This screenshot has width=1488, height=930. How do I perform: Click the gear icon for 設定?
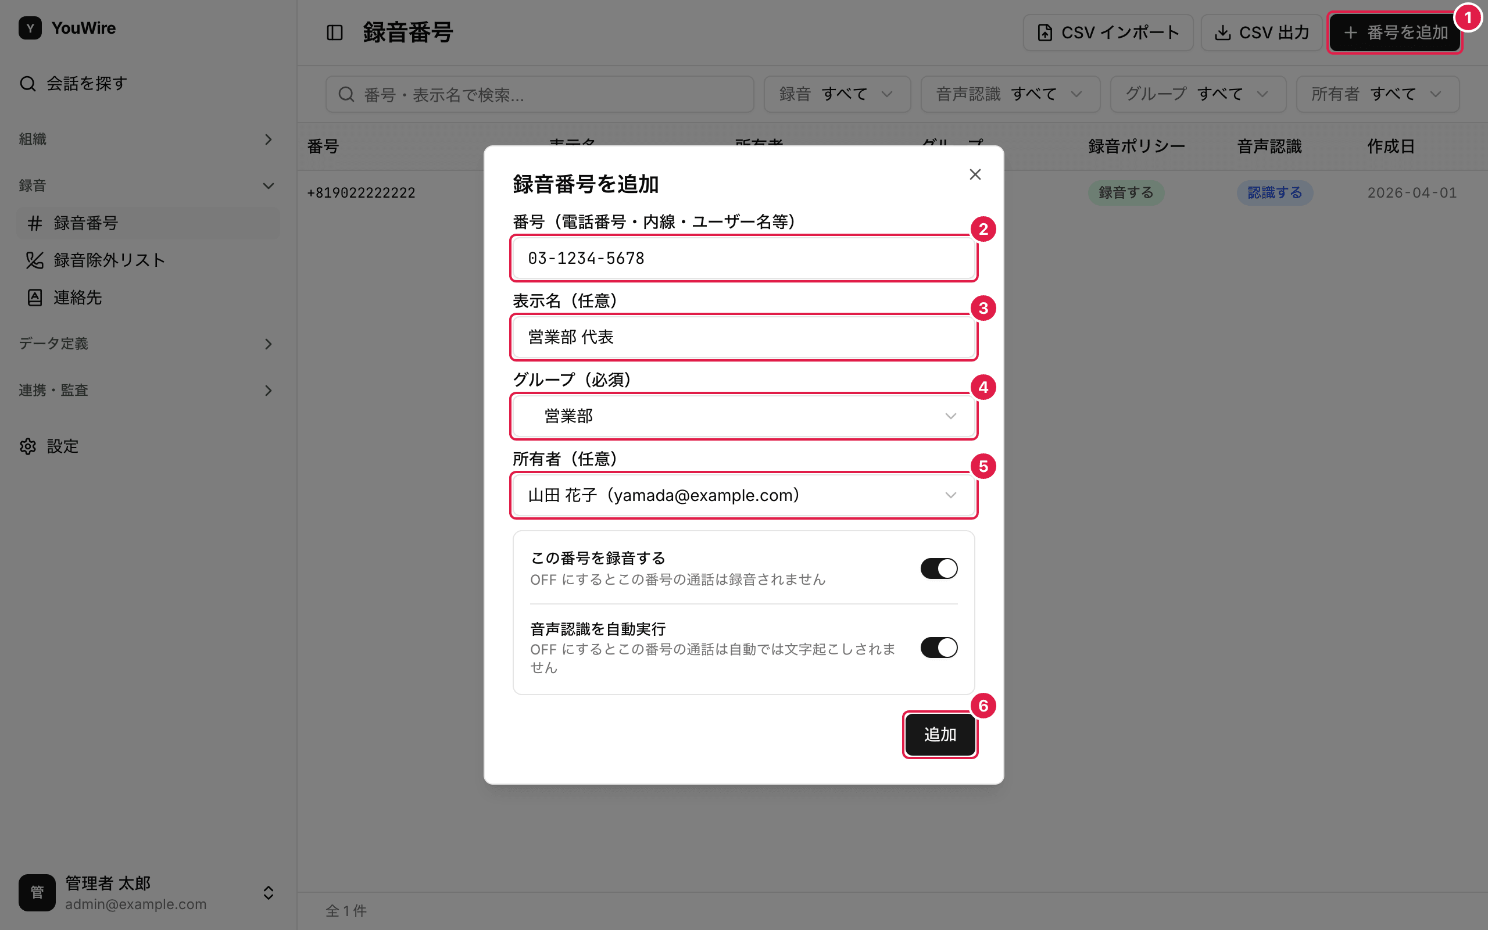[28, 446]
